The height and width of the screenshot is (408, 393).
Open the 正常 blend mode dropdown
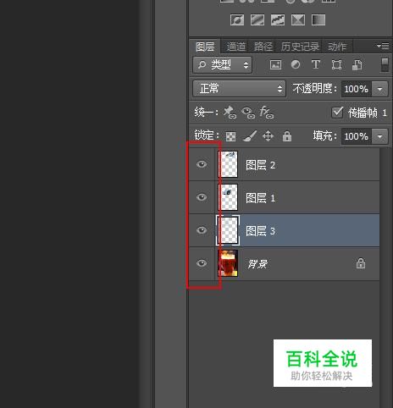pyautogui.click(x=240, y=89)
